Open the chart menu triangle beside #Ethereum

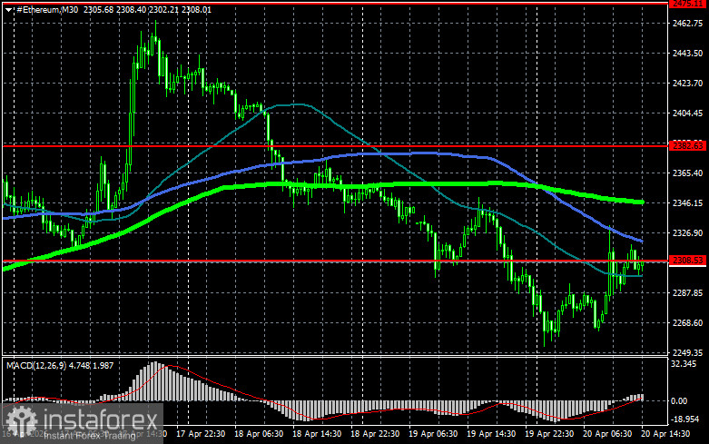click(8, 10)
